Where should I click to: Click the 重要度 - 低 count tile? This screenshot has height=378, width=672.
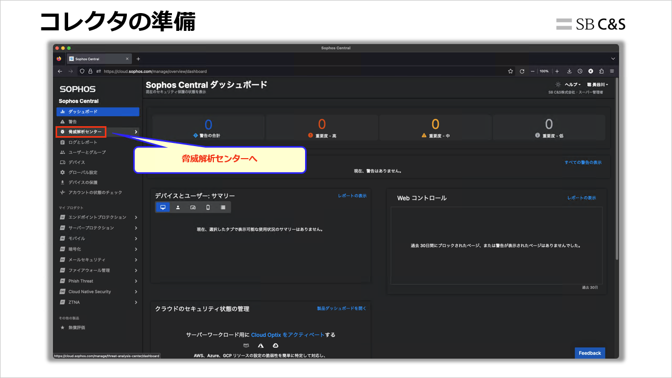549,128
